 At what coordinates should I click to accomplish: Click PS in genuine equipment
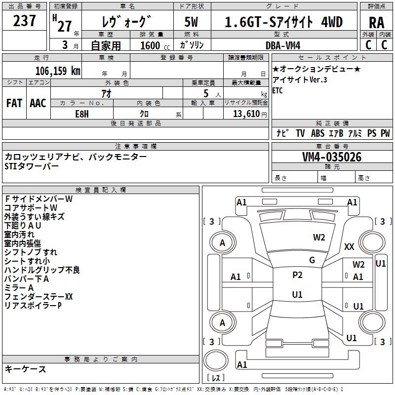[x=372, y=133]
